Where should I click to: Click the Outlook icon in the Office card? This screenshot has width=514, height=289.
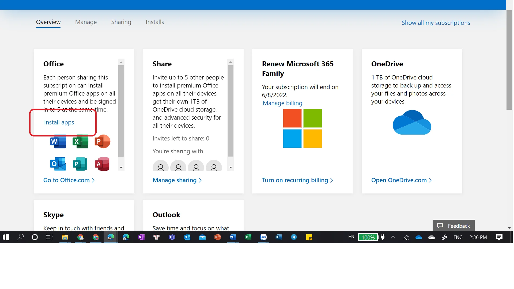(x=58, y=164)
